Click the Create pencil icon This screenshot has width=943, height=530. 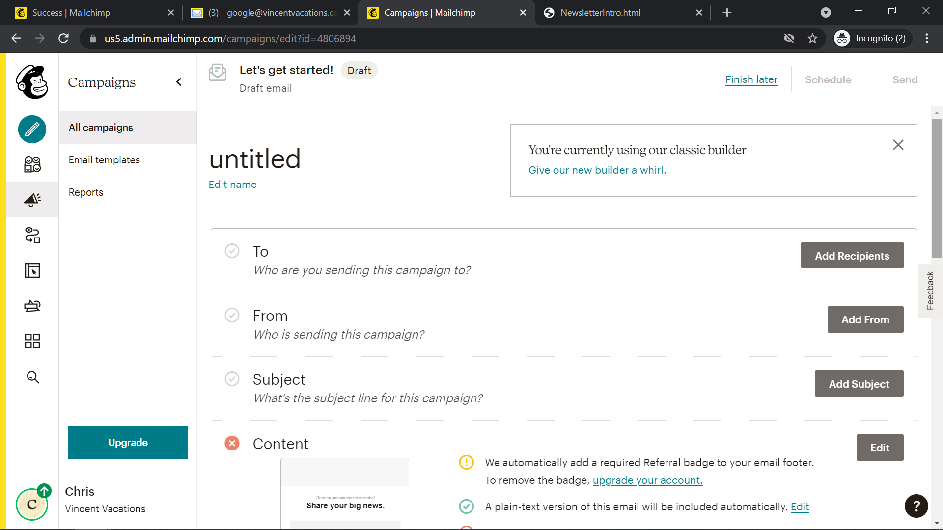tap(32, 130)
